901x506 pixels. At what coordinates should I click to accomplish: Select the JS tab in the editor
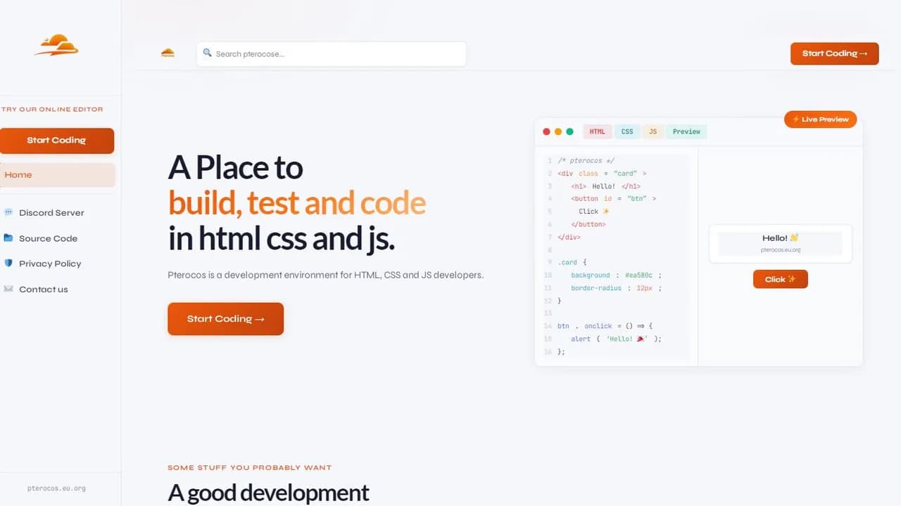click(653, 131)
